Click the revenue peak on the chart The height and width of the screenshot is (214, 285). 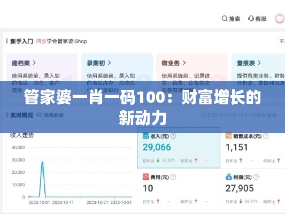[42, 162]
